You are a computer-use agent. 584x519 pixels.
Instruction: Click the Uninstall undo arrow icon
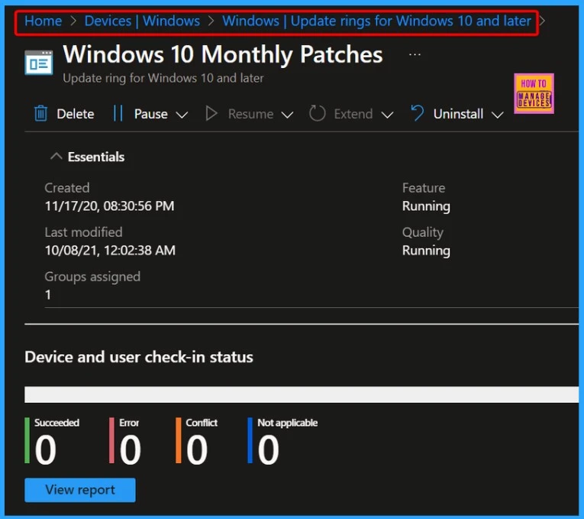[417, 113]
